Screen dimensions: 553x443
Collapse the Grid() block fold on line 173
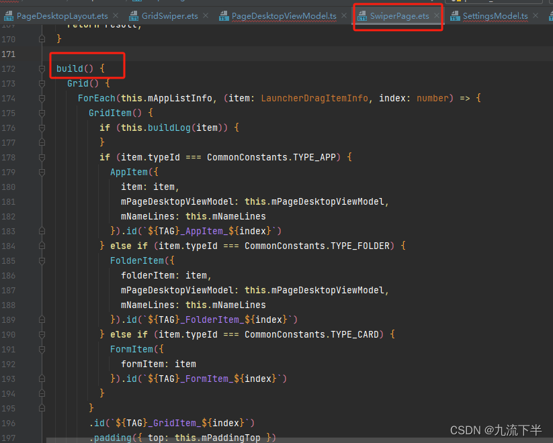[42, 83]
